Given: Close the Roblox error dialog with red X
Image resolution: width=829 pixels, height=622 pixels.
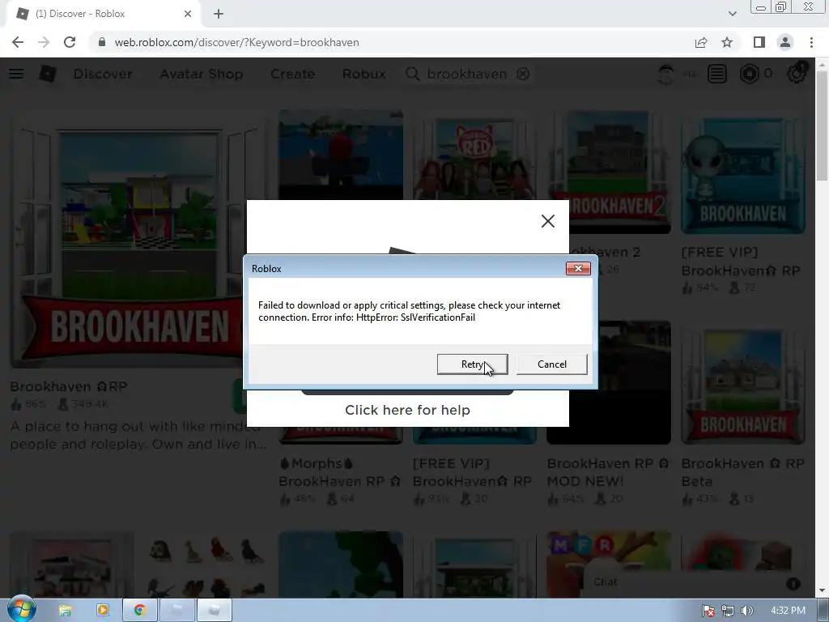Looking at the screenshot, I should [578, 269].
